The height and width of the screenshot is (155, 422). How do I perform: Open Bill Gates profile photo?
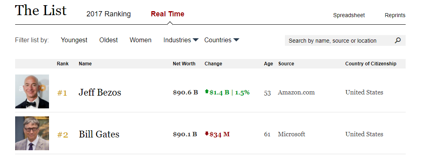[32, 133]
